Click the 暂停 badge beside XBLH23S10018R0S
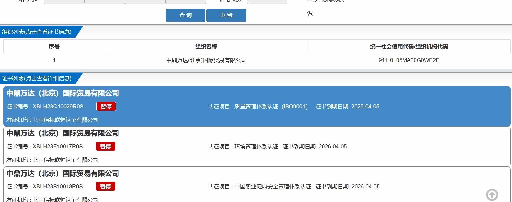 tap(105, 187)
